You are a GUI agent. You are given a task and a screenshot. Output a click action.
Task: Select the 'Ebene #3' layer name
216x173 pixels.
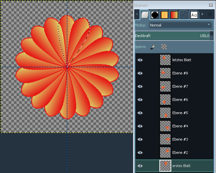pos(180,139)
